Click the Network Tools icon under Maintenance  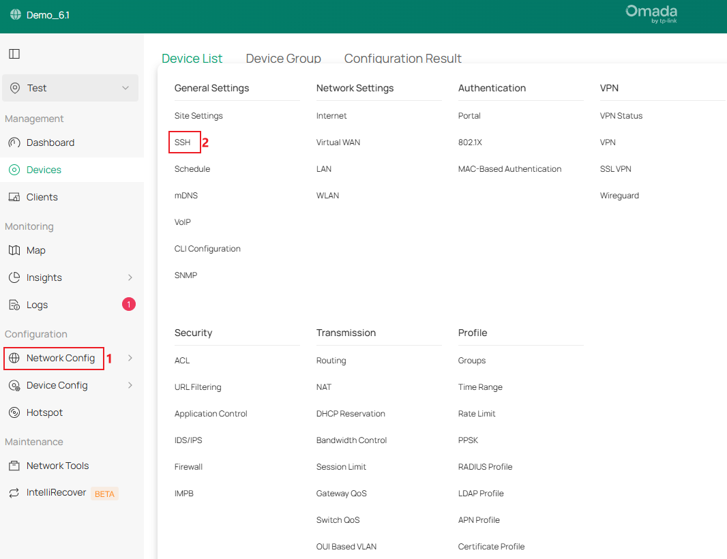[14, 466]
